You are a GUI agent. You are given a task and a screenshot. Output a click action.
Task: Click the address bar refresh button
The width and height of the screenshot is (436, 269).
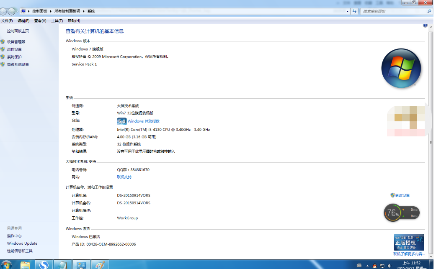click(x=354, y=11)
